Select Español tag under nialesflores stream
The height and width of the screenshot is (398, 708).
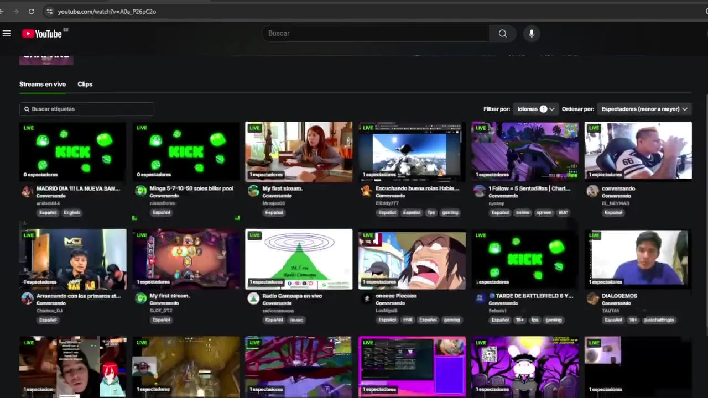pyautogui.click(x=161, y=212)
